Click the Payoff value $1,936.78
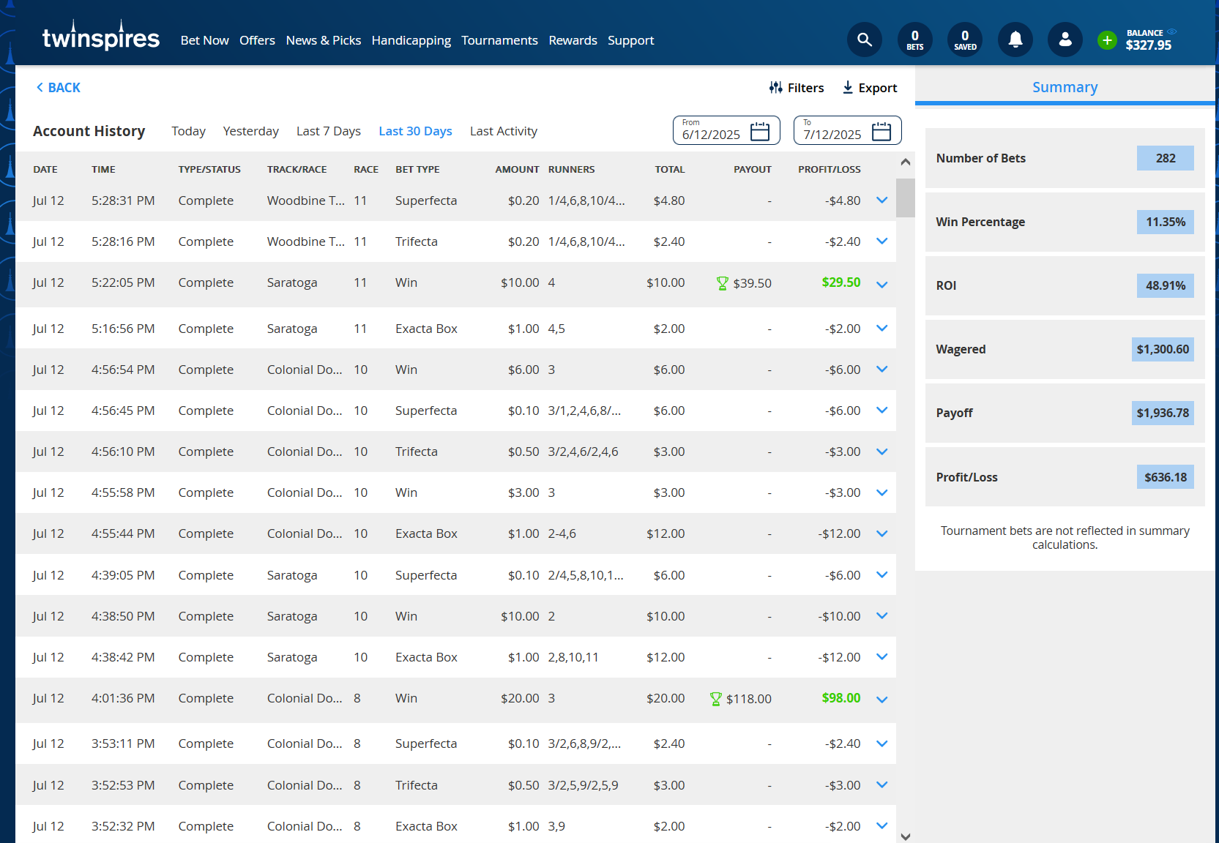Viewport: 1219px width, 843px height. point(1163,413)
